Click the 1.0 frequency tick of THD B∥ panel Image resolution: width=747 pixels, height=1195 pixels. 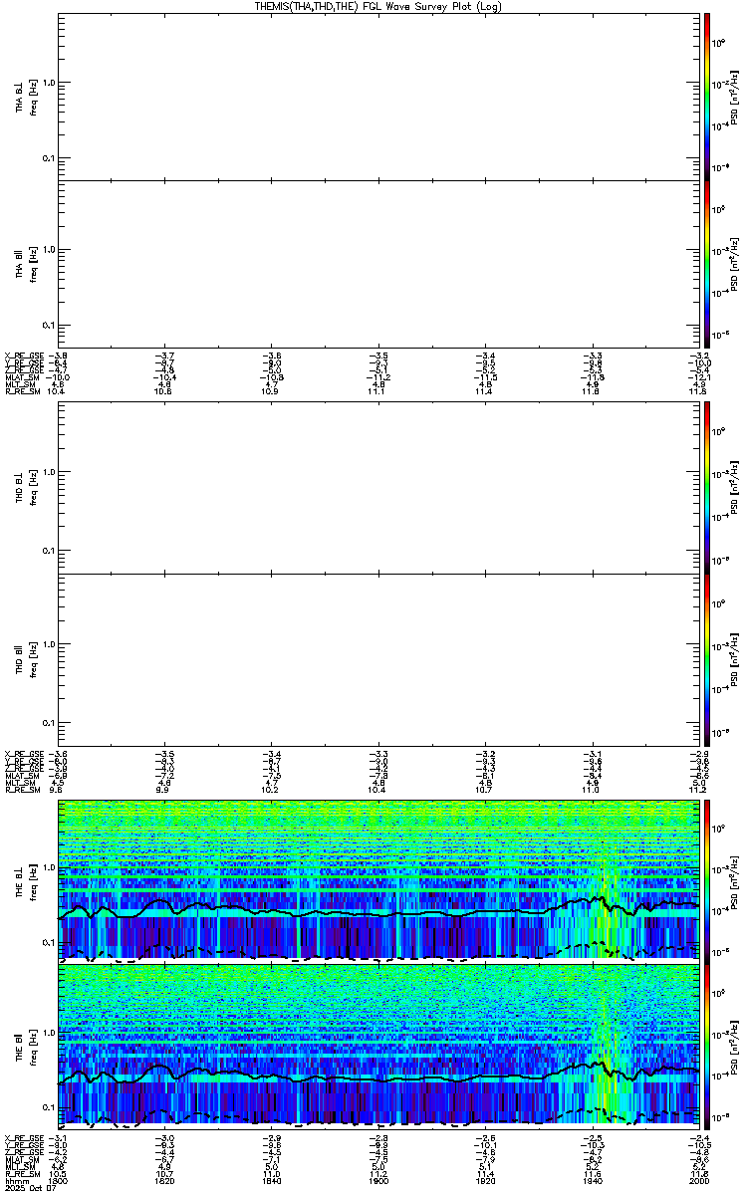point(48,644)
